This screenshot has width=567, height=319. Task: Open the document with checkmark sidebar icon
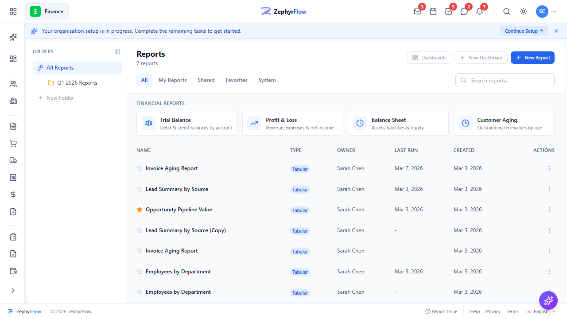(x=13, y=254)
